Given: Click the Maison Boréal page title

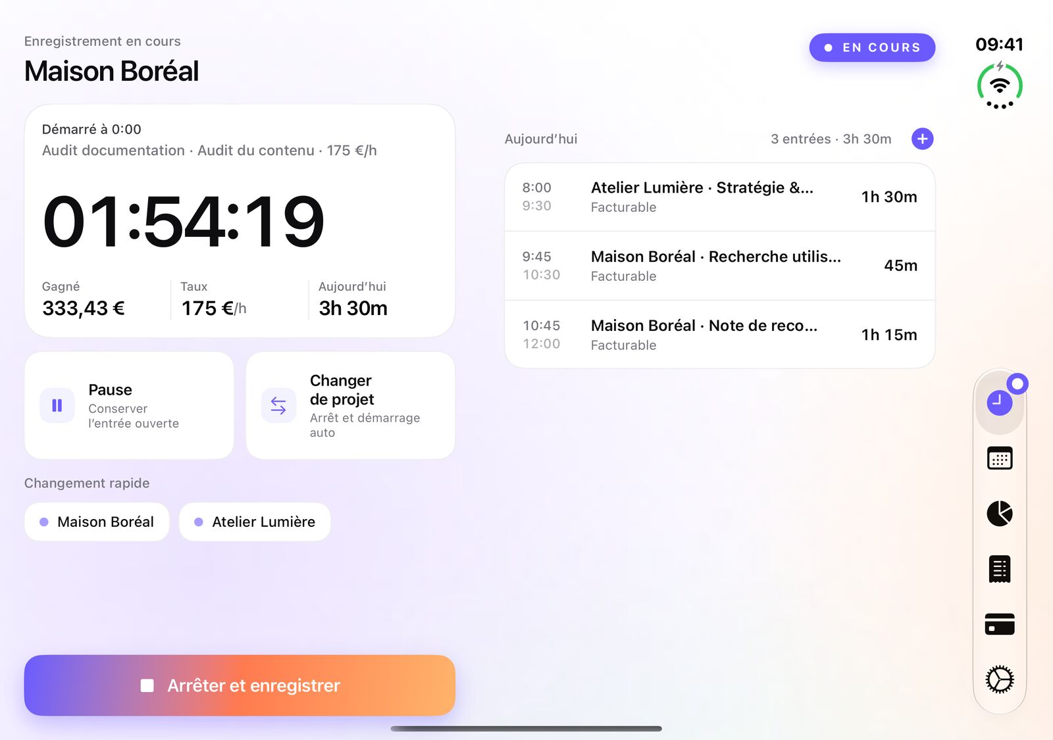Looking at the screenshot, I should (111, 71).
